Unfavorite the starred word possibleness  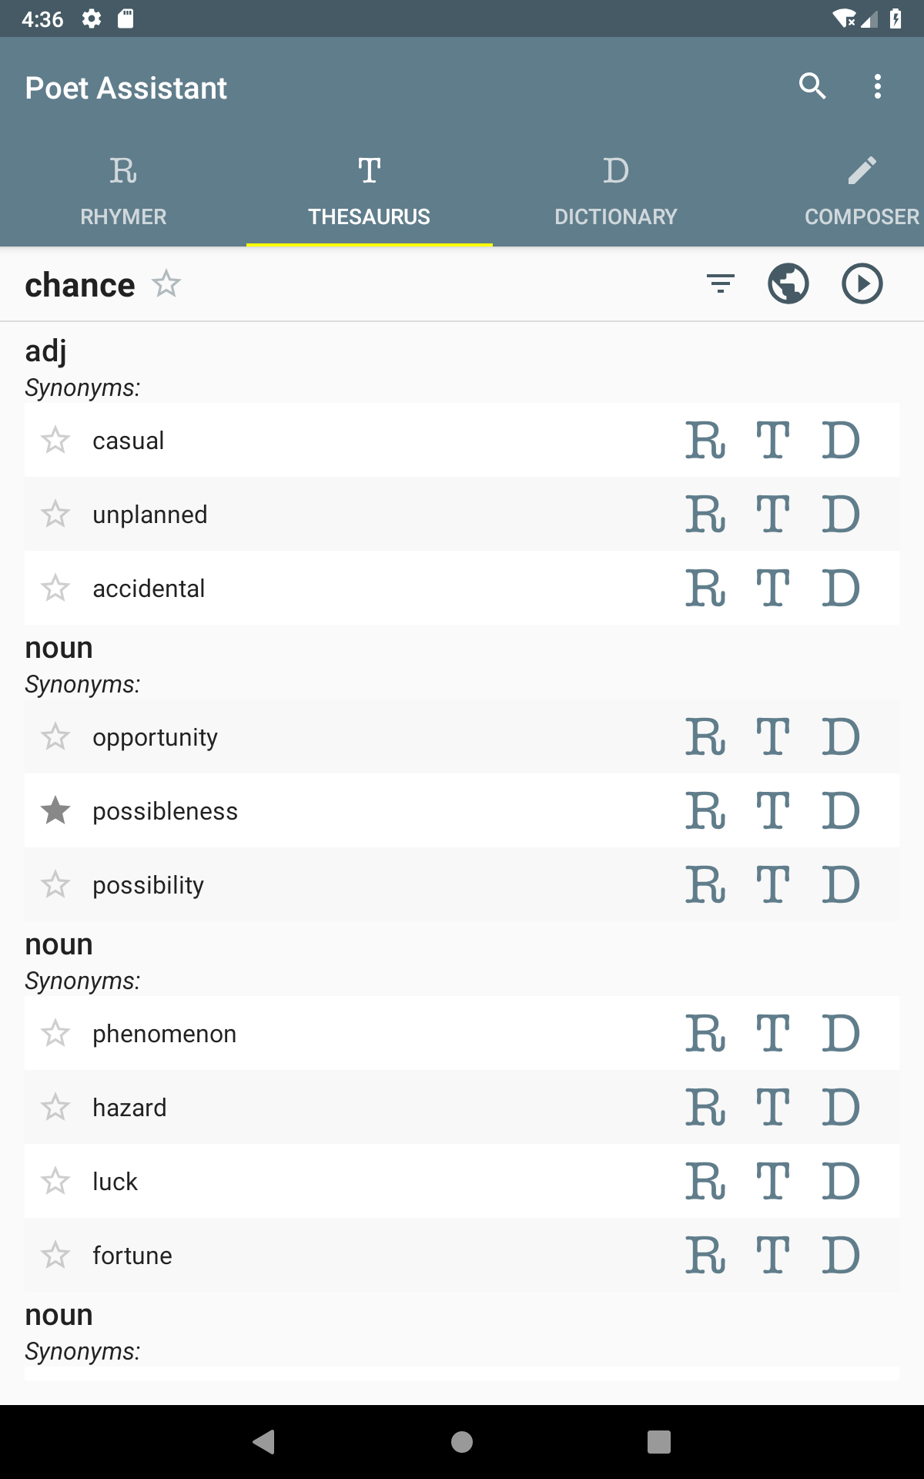pos(55,810)
